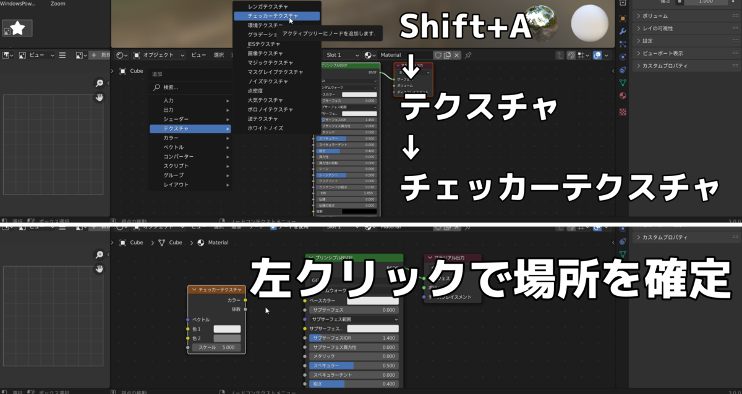Choose ノイズテクスチャ from the submenu
The width and height of the screenshot is (742, 394).
[277, 82]
